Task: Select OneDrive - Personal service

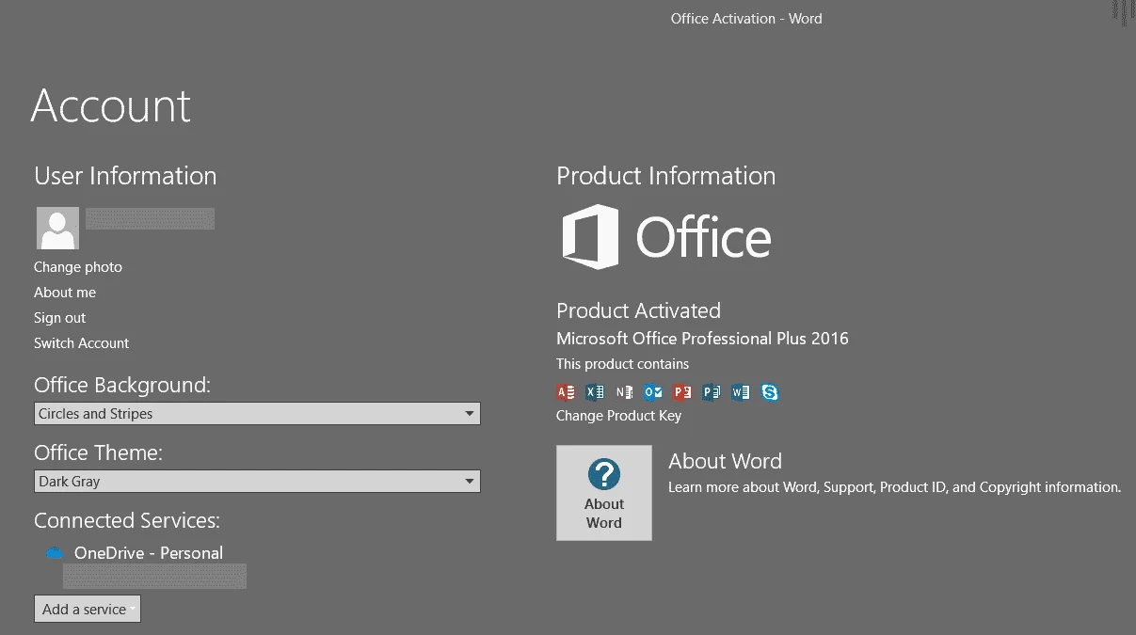Action: pos(149,553)
